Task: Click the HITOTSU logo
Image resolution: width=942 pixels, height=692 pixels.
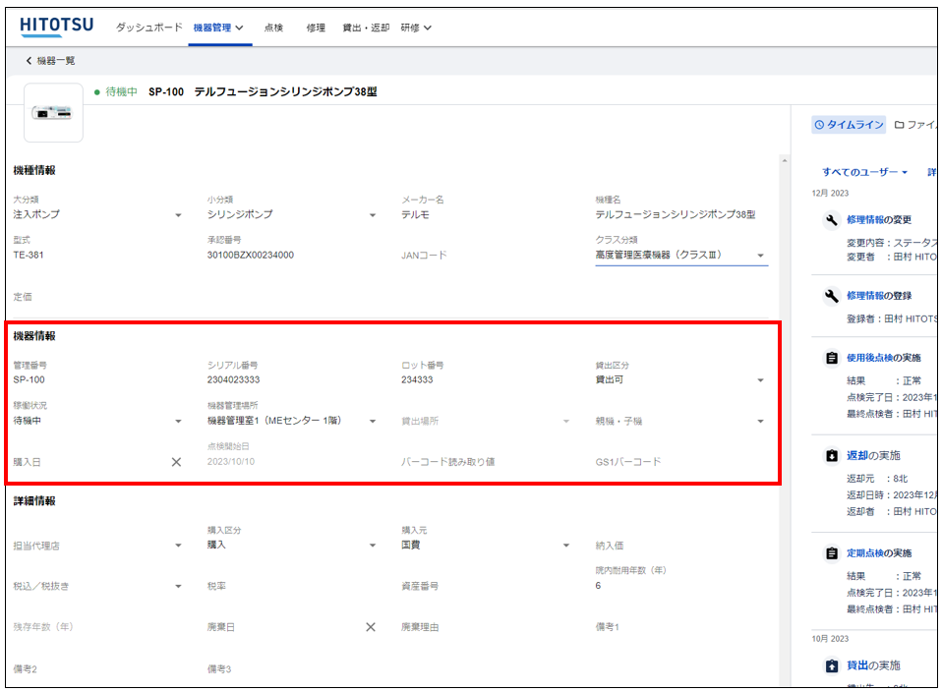Action: coord(56,27)
